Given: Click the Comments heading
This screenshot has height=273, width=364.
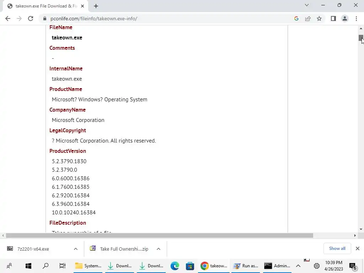Looking at the screenshot, I should pyautogui.click(x=62, y=48).
